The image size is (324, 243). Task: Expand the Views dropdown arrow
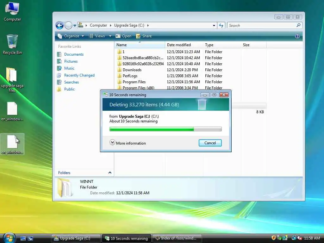110,36
